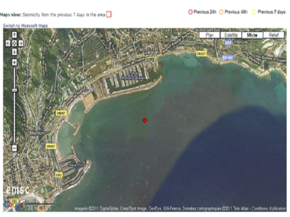Viewport: 290px width, 217px height.
Task: Switch map to Plan view
Action: pos(209,35)
